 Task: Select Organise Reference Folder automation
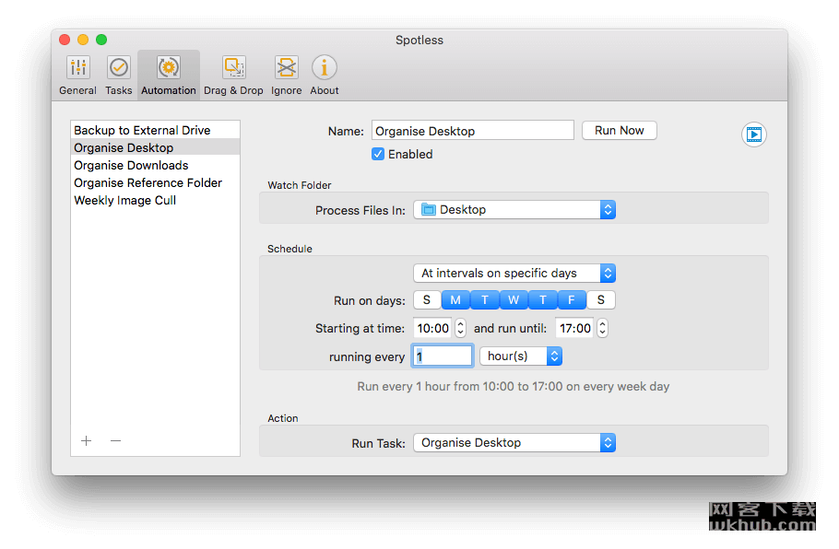pyautogui.click(x=155, y=182)
